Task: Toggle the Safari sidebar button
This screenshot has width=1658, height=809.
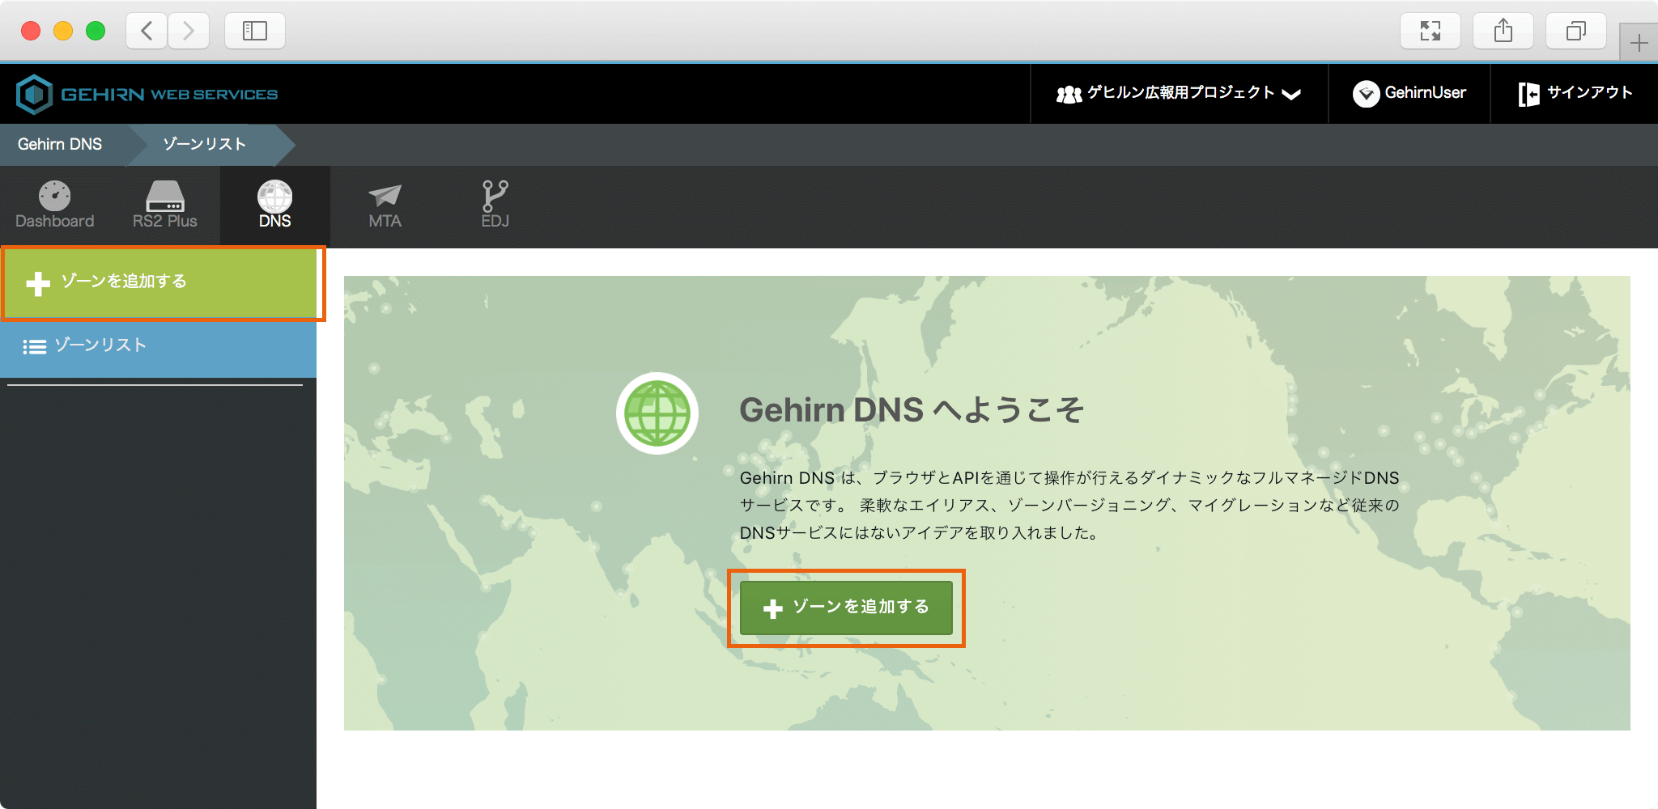Action: coord(255,31)
